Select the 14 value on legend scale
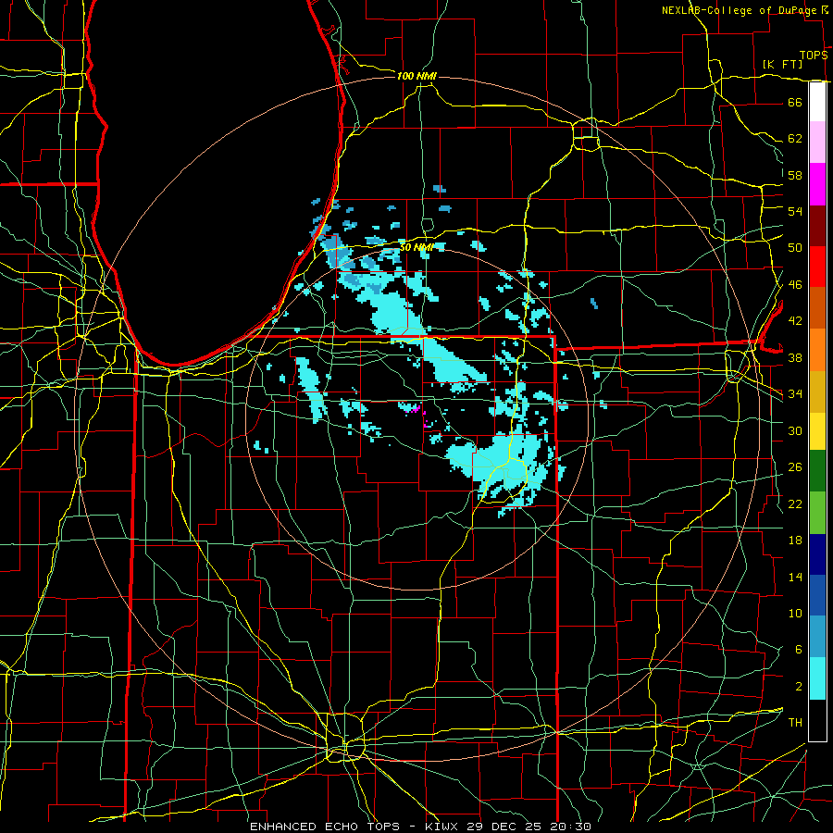This screenshot has height=833, width=833. [795, 577]
